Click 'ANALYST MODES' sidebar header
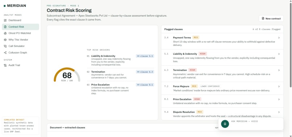The height and width of the screenshot is (137, 292). (x=13, y=15)
